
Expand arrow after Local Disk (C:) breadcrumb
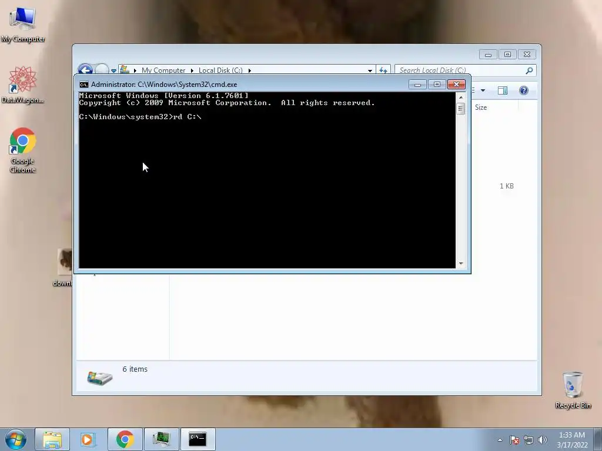point(249,70)
